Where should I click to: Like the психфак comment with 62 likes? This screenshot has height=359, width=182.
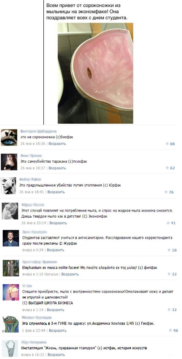(170, 168)
